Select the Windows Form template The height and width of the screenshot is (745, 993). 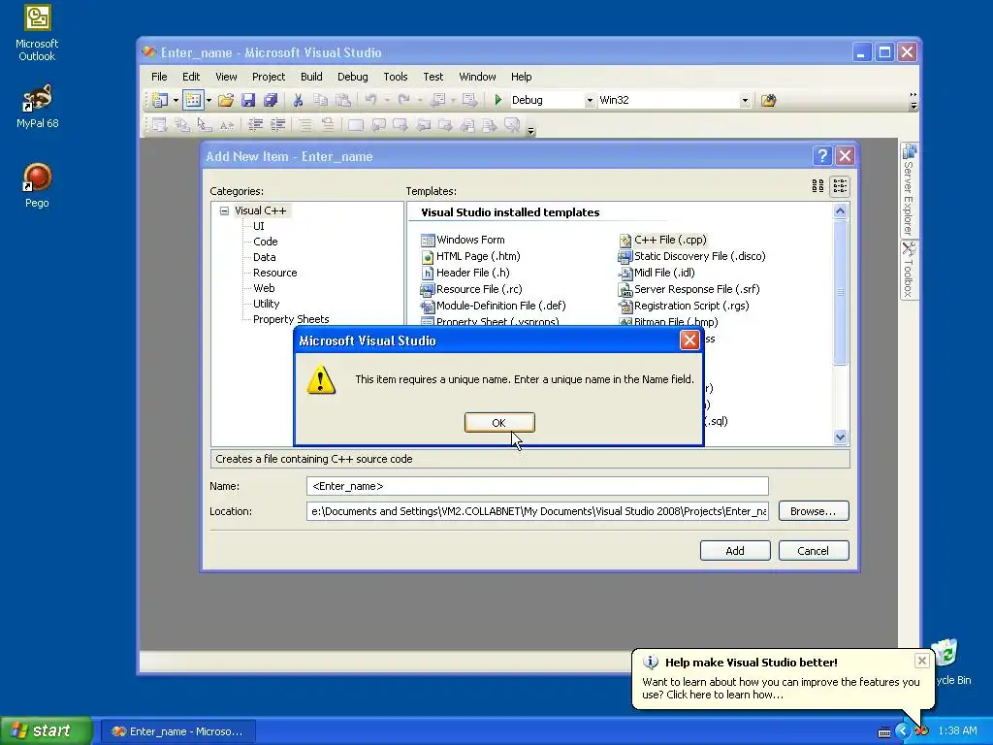(463, 240)
